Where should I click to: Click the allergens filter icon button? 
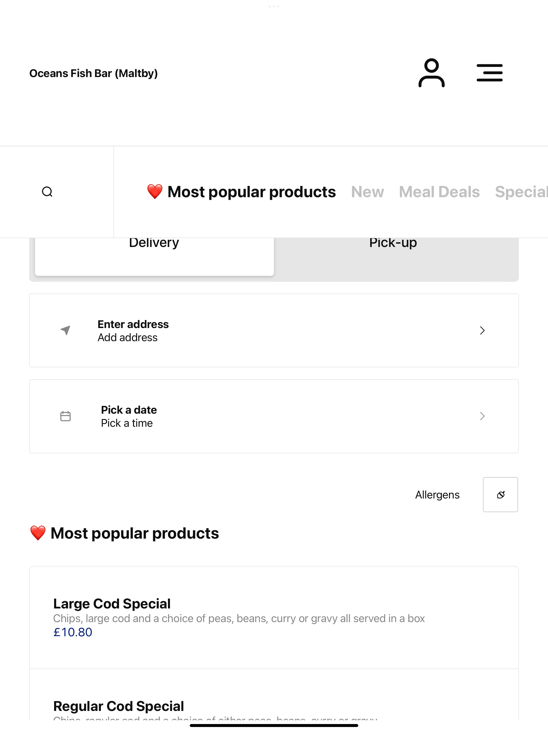(x=500, y=494)
